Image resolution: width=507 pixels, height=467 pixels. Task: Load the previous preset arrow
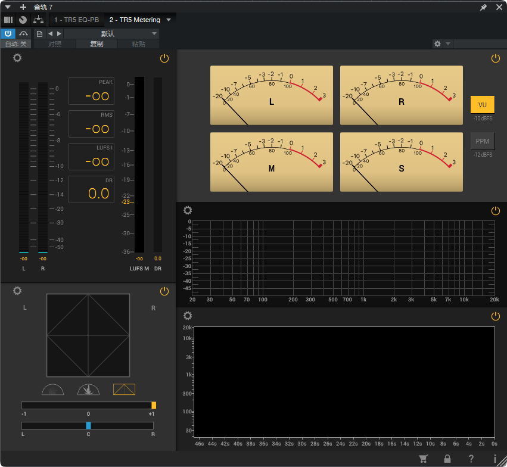tap(50, 33)
